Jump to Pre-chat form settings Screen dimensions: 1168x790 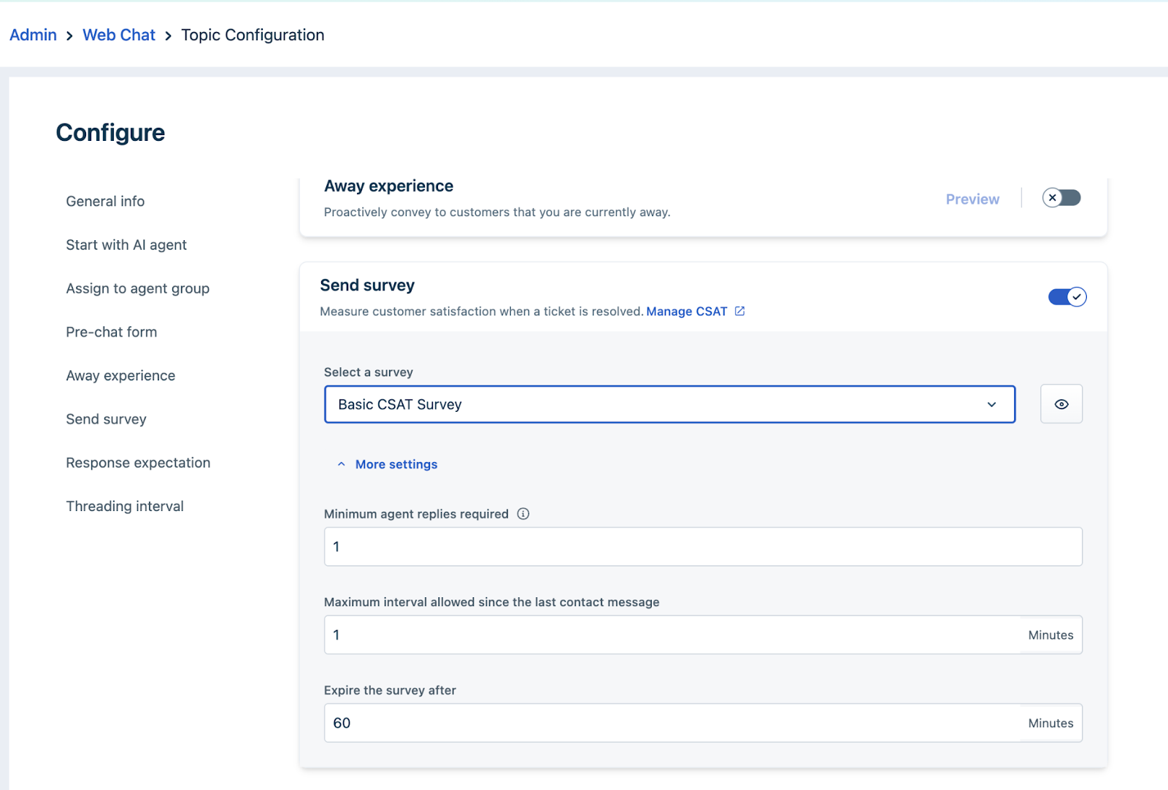111,332
